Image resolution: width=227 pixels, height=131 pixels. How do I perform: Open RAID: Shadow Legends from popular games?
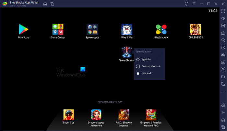[x=124, y=114]
